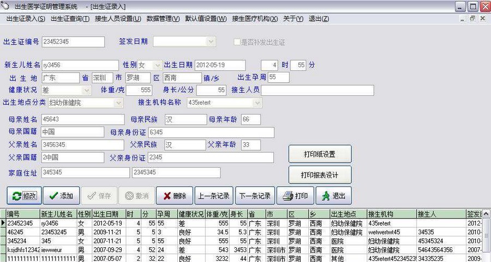The width and height of the screenshot is (491, 262).
Task: Click 父亲国籍 input field
Action: point(73,157)
